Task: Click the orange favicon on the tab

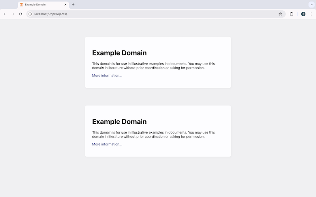Action: (21, 5)
